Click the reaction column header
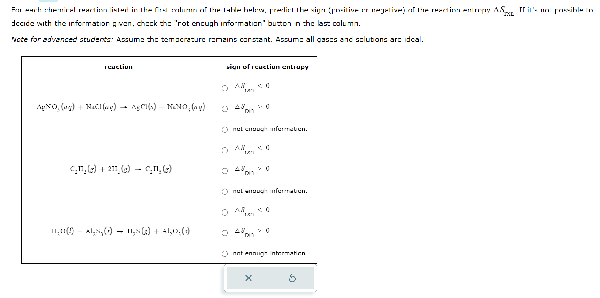The image size is (600, 298). [118, 67]
